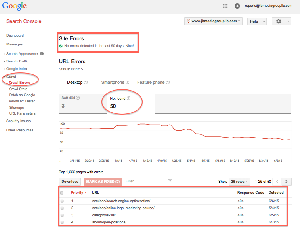Click the account notifications bell icon
This screenshot has width=300, height=227.
tap(237, 6)
